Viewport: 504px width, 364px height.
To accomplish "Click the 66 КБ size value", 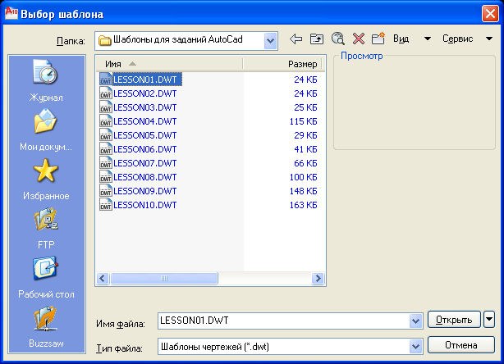I will (305, 163).
